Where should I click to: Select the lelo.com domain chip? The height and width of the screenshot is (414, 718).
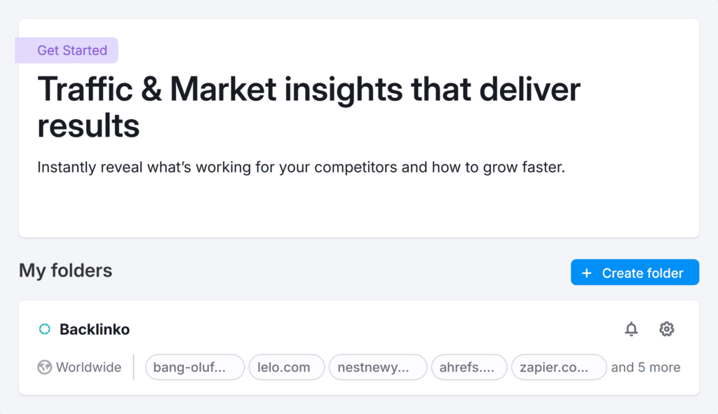(x=286, y=366)
